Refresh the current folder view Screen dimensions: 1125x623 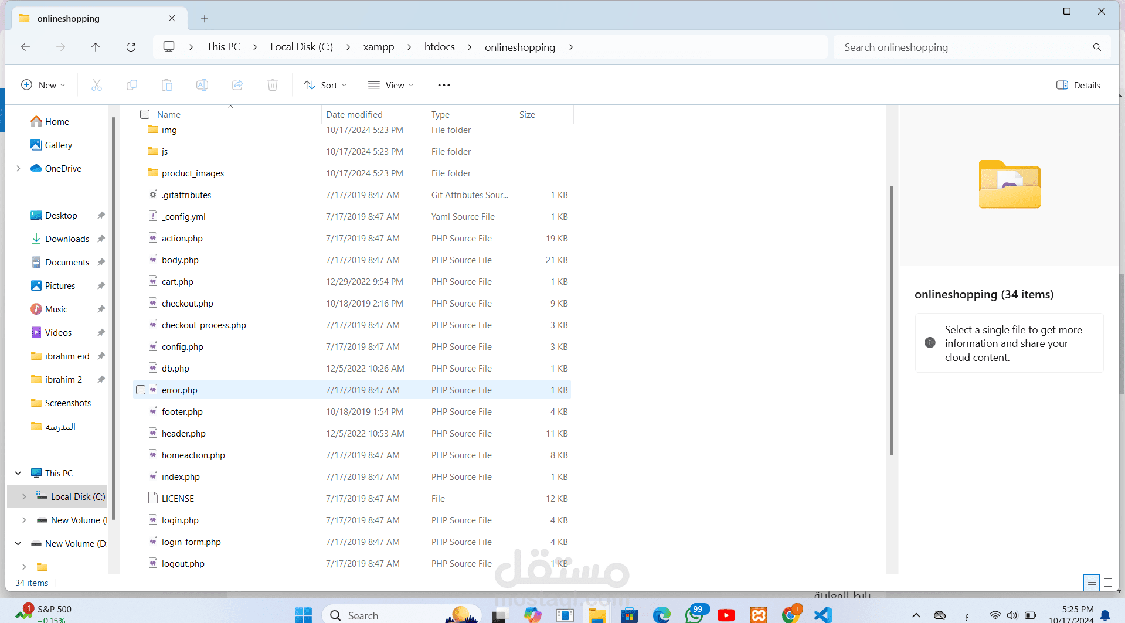[131, 47]
